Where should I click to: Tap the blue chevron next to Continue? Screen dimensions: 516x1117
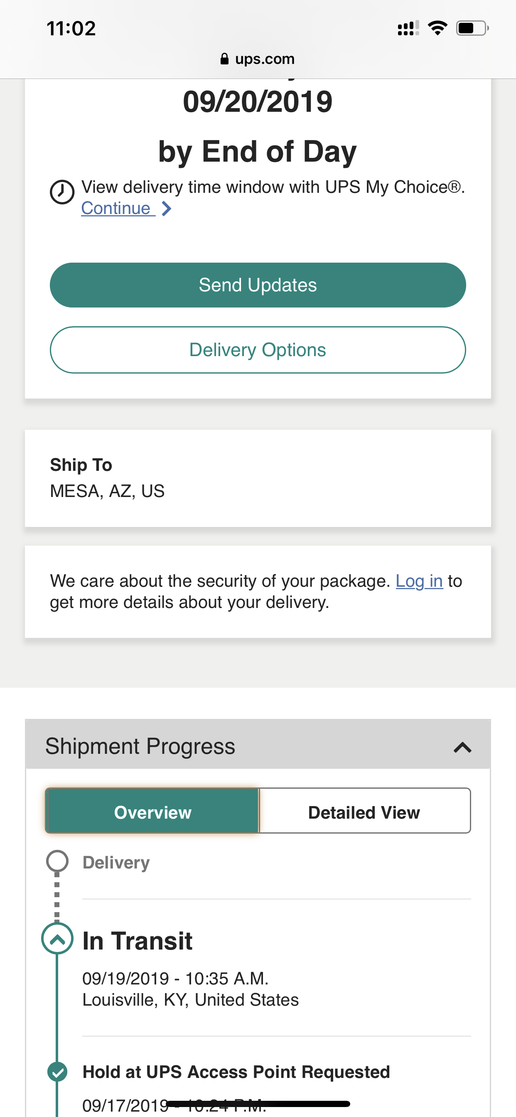(x=166, y=209)
